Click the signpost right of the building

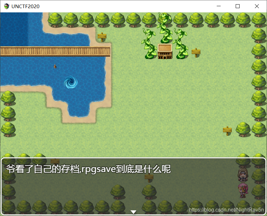pyautogui.click(x=196, y=52)
